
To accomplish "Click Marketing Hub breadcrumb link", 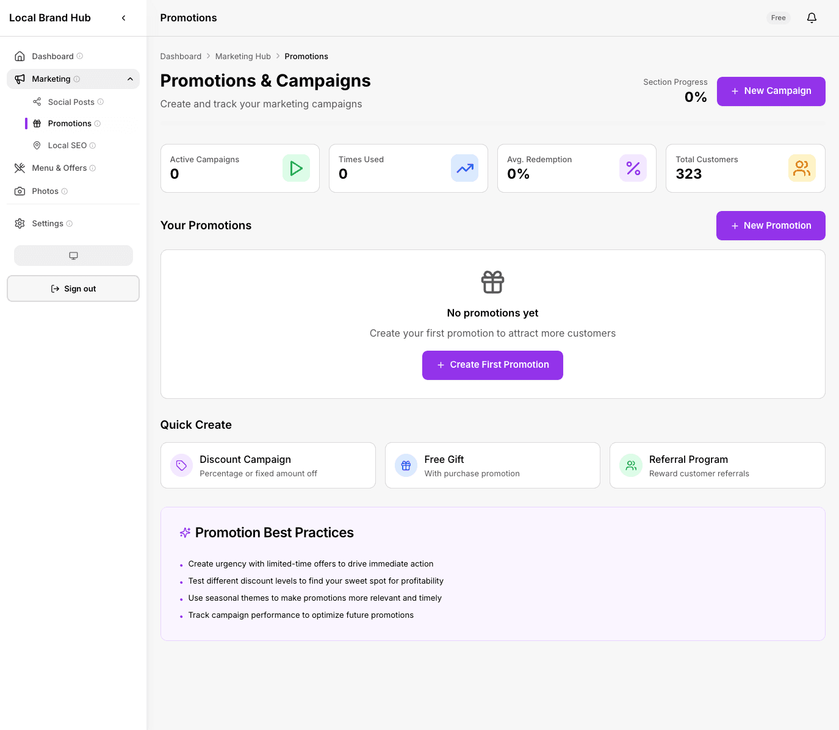I will (243, 56).
